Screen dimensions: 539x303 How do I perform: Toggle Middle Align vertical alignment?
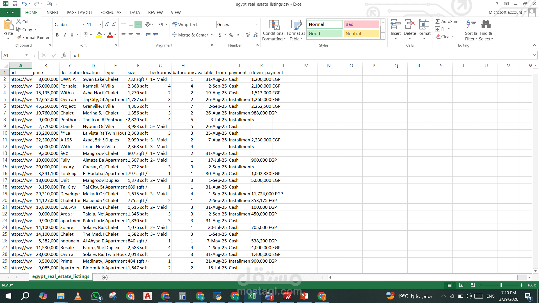tap(131, 24)
